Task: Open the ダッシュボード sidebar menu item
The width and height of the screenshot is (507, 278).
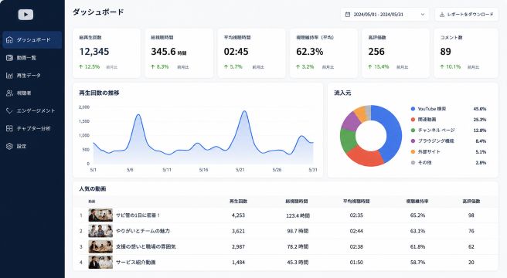Action: click(32, 39)
